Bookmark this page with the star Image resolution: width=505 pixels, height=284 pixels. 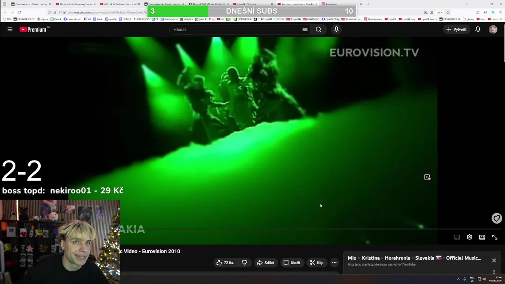(x=448, y=12)
